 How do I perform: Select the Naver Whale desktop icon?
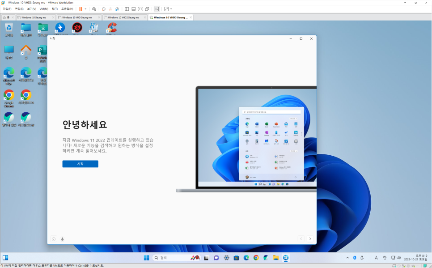[x=9, y=119]
